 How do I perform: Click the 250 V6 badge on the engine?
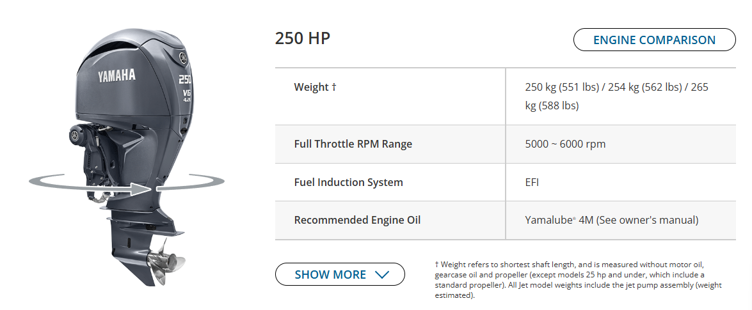click(186, 88)
